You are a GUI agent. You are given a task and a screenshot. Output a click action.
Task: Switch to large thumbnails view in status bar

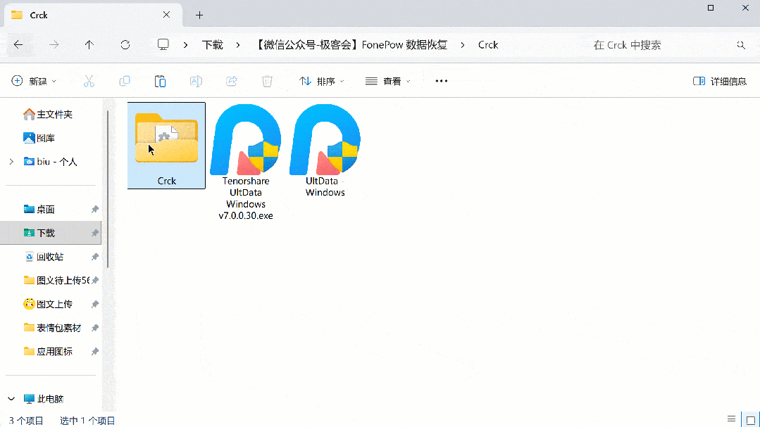pos(750,419)
